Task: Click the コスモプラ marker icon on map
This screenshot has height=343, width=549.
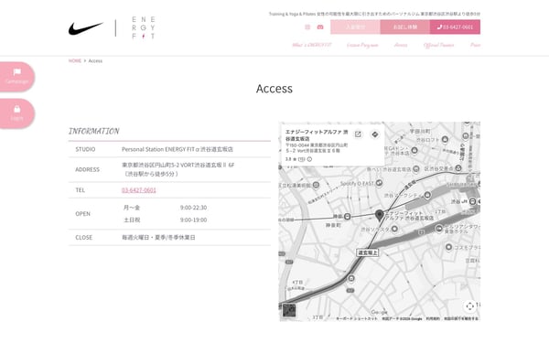Action: (x=448, y=247)
